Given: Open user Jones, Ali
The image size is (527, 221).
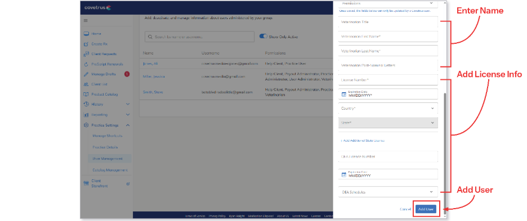Looking at the screenshot, I should click(x=150, y=64).
